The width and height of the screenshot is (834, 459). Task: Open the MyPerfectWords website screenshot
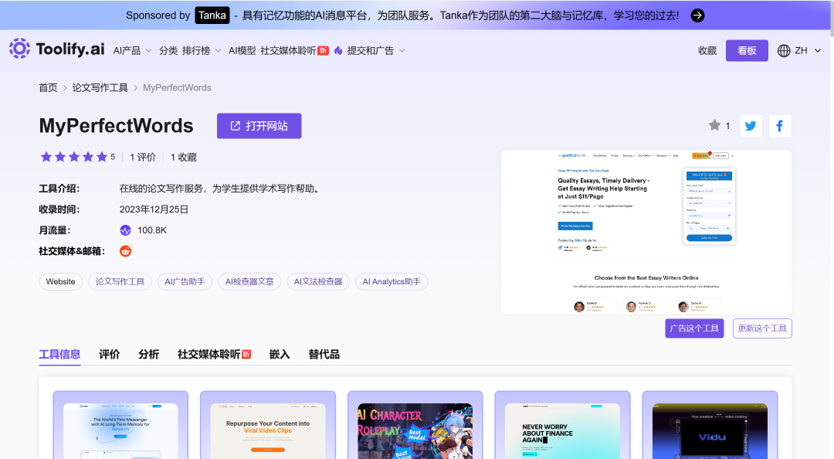[646, 232]
